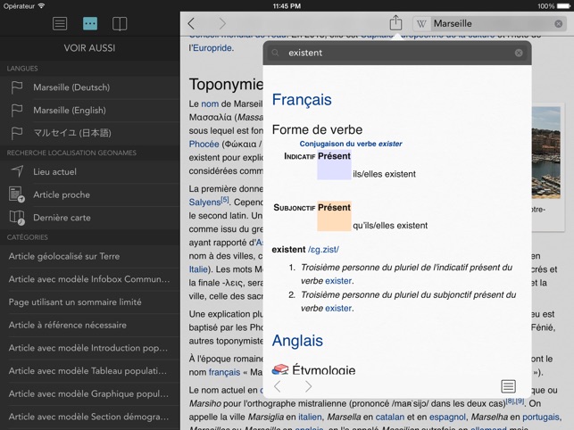Follow exister link in second definition
This screenshot has width=574, height=430.
[338, 308]
